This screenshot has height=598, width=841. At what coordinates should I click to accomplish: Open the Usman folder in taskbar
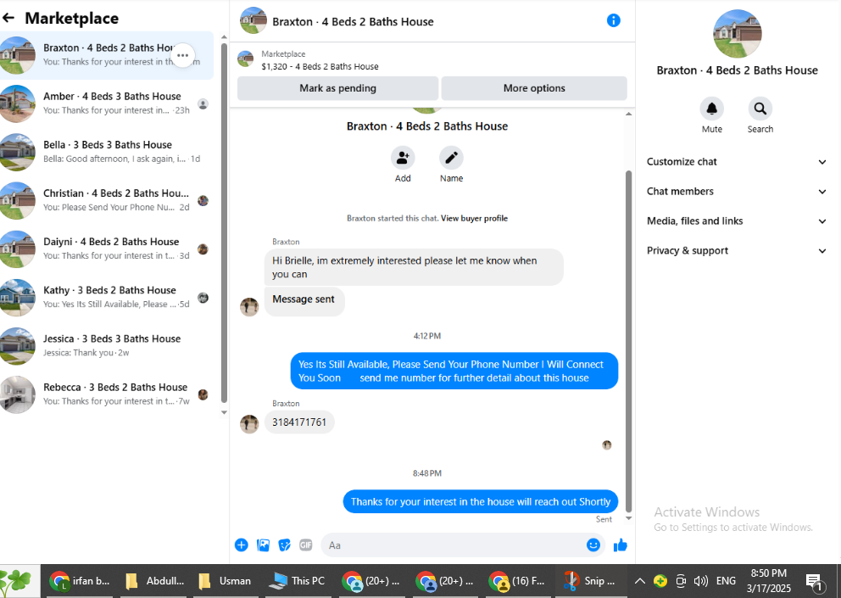(226, 581)
